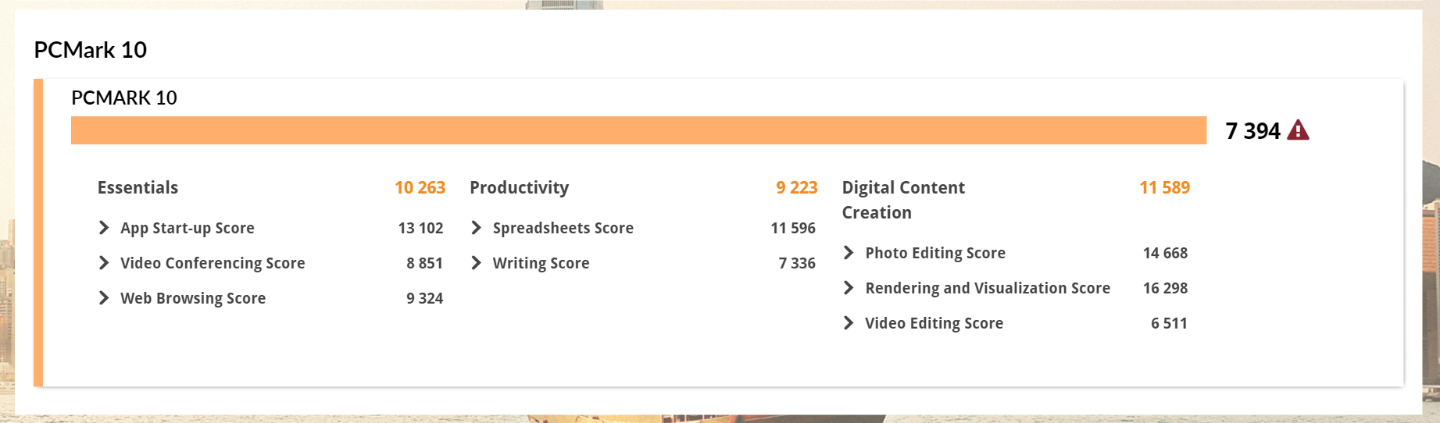Viewport: 1440px width, 423px height.
Task: Expand the Video Editing Score chevron
Action: (x=849, y=322)
